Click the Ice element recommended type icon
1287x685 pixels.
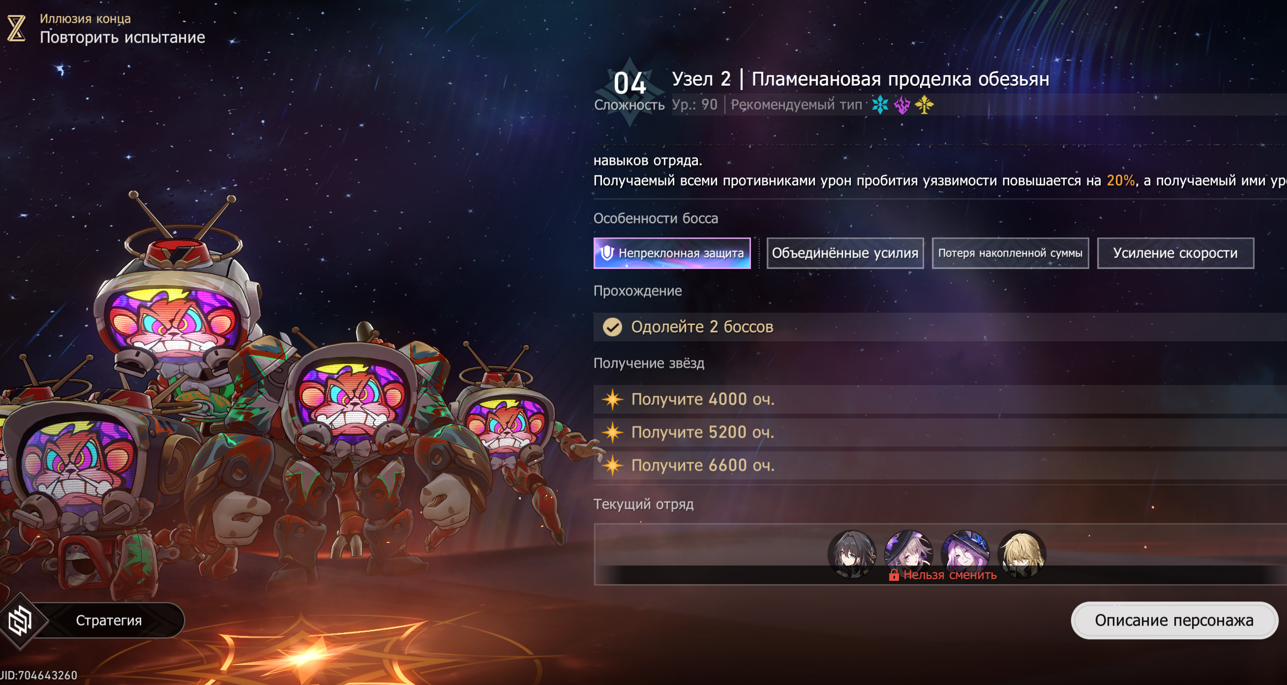(x=880, y=105)
